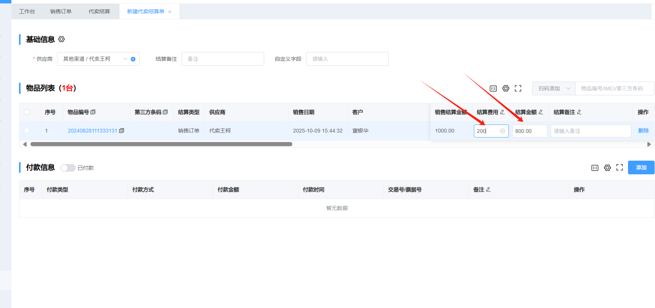
Task: Toggle the 已付款 switch
Action: click(x=68, y=168)
